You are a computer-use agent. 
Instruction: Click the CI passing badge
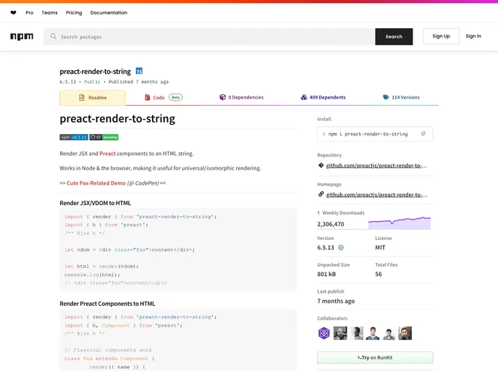tap(104, 137)
